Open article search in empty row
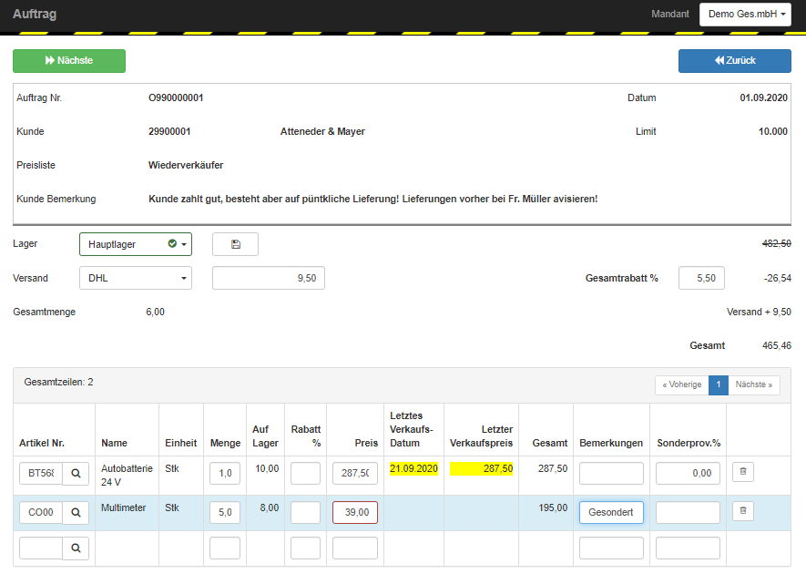806x574 pixels. click(76, 548)
